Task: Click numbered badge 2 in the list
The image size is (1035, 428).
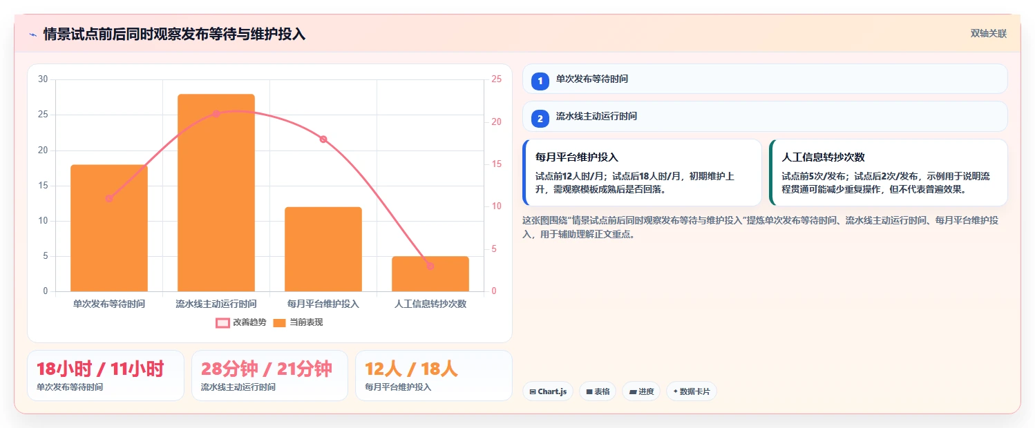Action: pos(540,119)
